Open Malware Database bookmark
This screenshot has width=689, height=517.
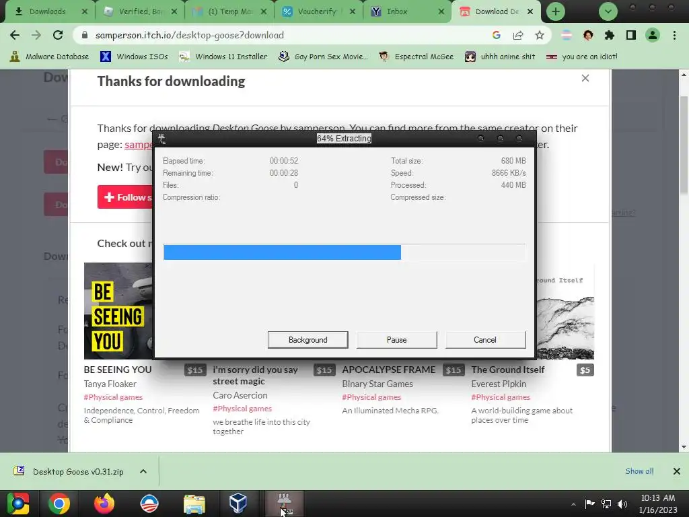click(x=49, y=57)
